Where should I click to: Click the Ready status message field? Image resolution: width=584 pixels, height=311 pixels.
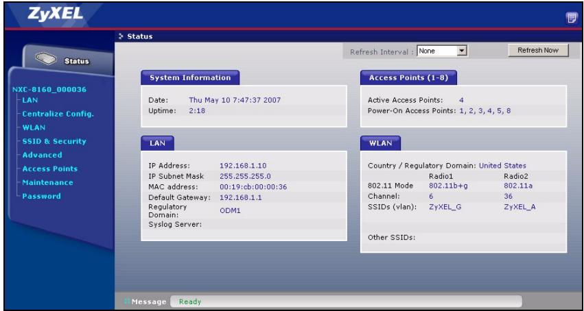[346, 301]
